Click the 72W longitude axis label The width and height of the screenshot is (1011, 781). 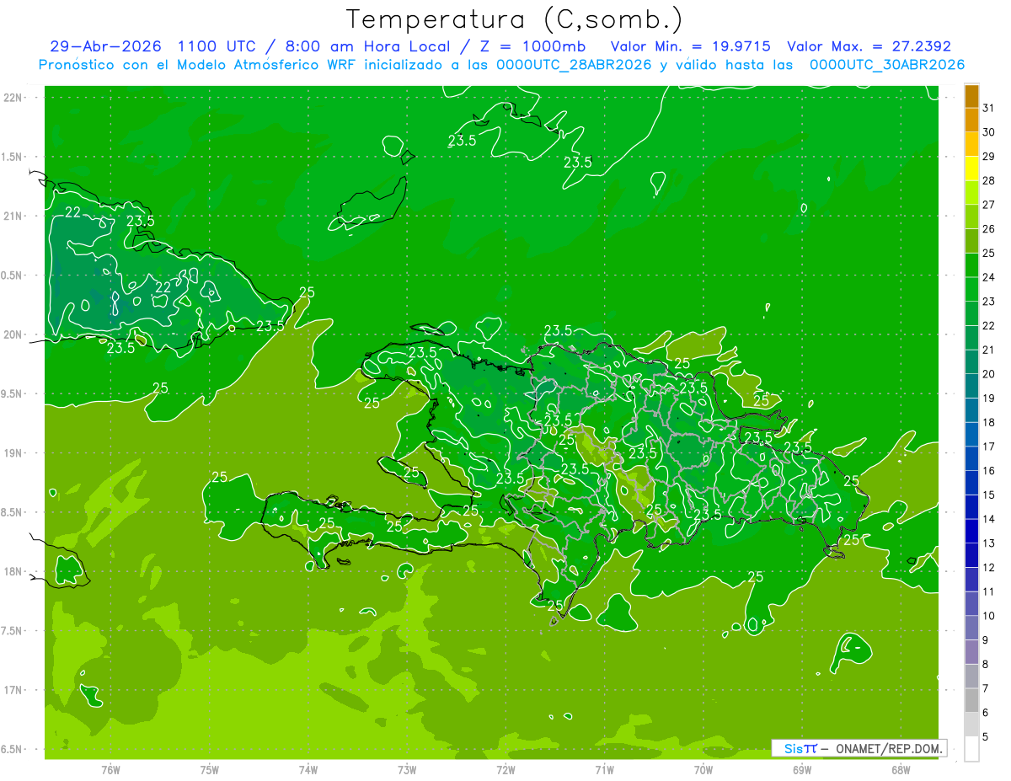505,769
